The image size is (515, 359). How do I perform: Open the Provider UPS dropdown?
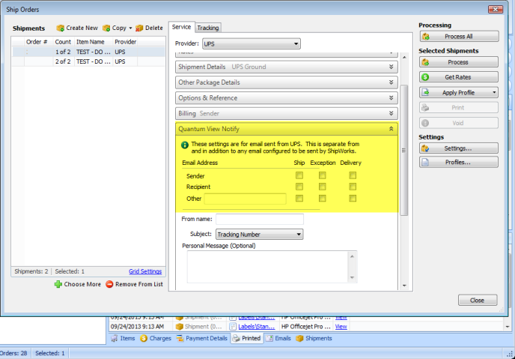tap(251, 44)
